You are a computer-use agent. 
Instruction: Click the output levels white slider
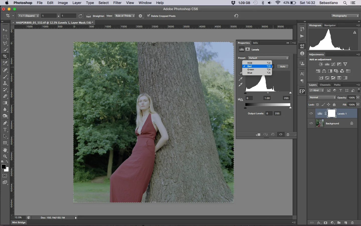(290, 108)
